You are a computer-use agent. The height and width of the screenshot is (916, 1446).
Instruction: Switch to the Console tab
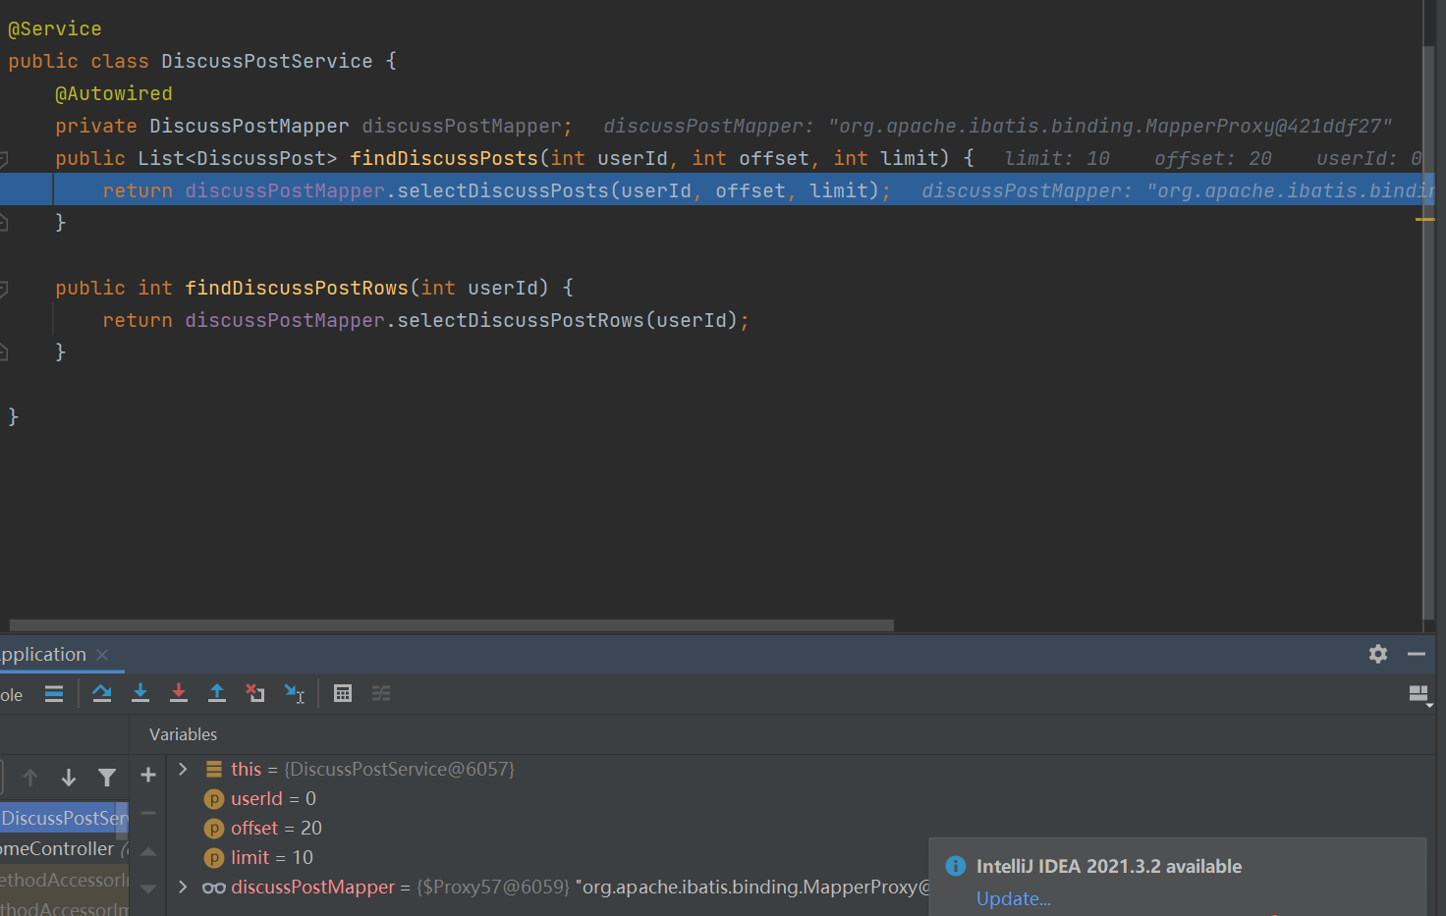(11, 695)
